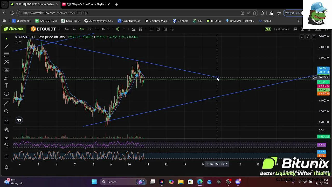Click the plus on price axis
The width and height of the screenshot is (332, 187).
[x=315, y=78]
